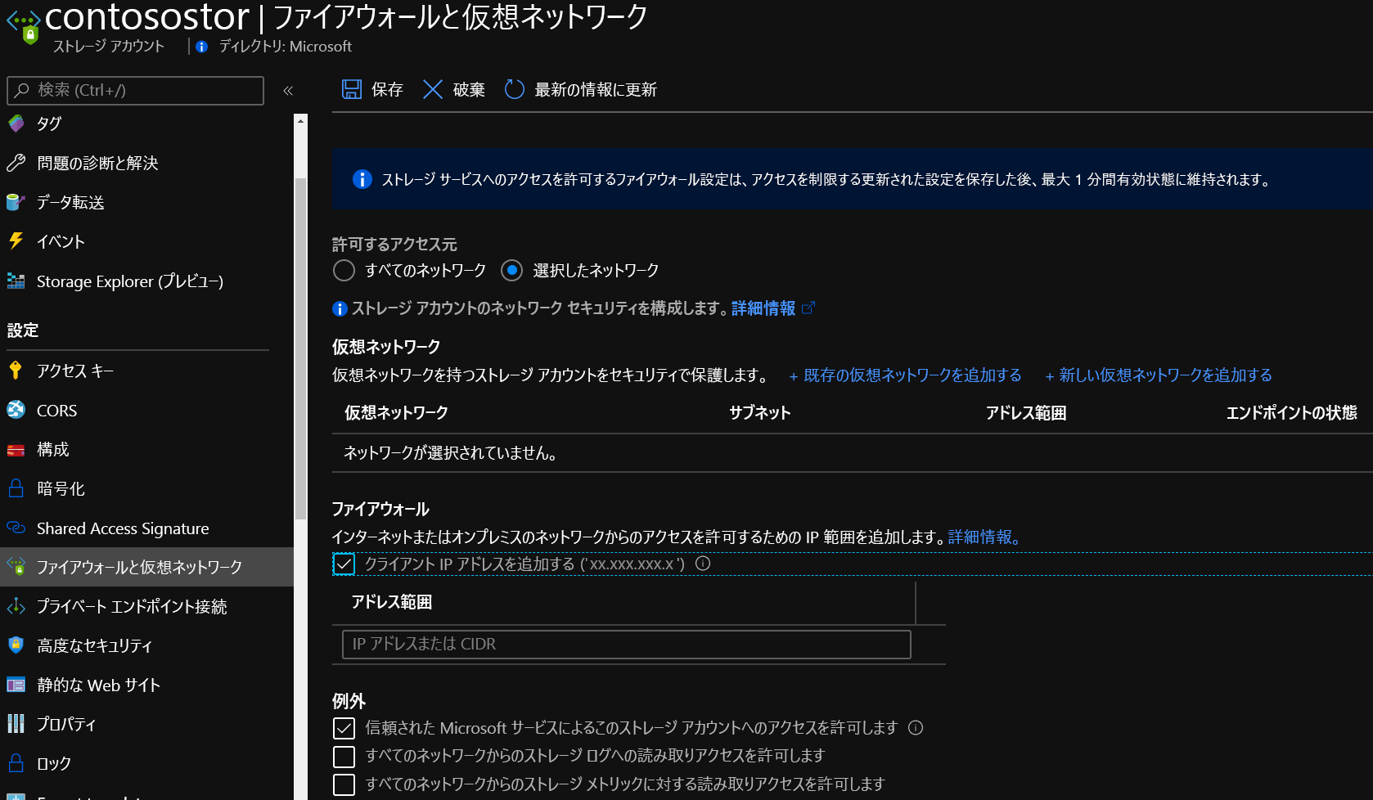The image size is (1373, 800).
Task: Click the 静的な Web サイト icon
Action: (x=16, y=685)
